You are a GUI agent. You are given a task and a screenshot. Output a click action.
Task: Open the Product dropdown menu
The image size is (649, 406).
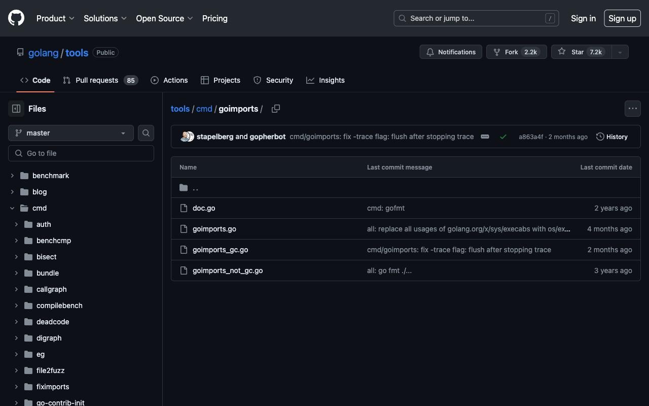click(x=55, y=18)
